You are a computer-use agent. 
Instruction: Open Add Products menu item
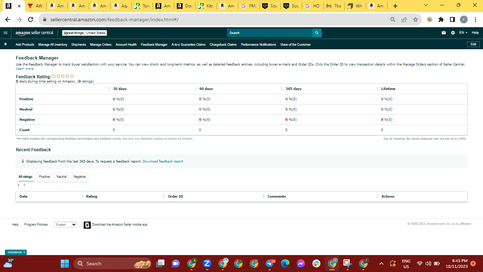pos(25,45)
